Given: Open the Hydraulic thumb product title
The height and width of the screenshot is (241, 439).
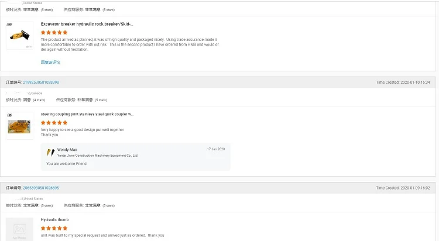Looking at the screenshot, I should [x=54, y=220].
